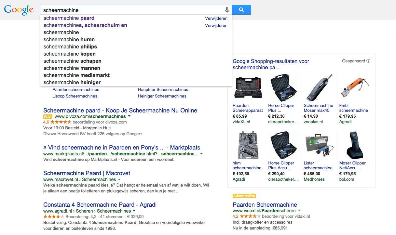Screen dimensions: 396x235
Task: Open 'Scheermachine Paard | Macrovet' result
Action: [x=87, y=173]
